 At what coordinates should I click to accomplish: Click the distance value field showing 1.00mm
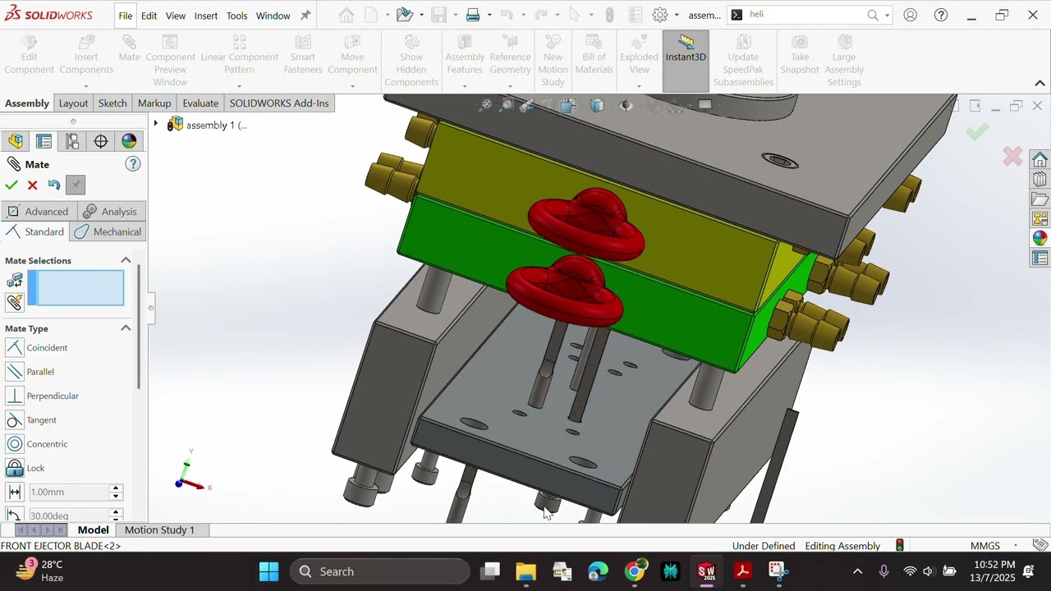click(69, 492)
